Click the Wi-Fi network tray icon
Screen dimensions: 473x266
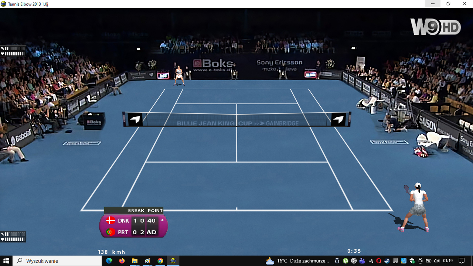pyautogui.click(x=371, y=261)
